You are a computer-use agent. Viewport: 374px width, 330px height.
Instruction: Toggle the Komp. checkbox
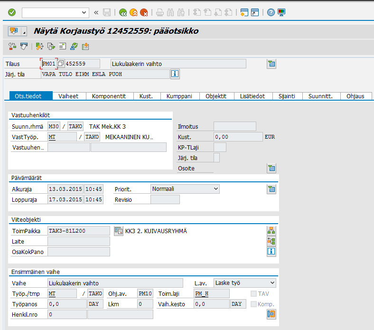coord(253,304)
